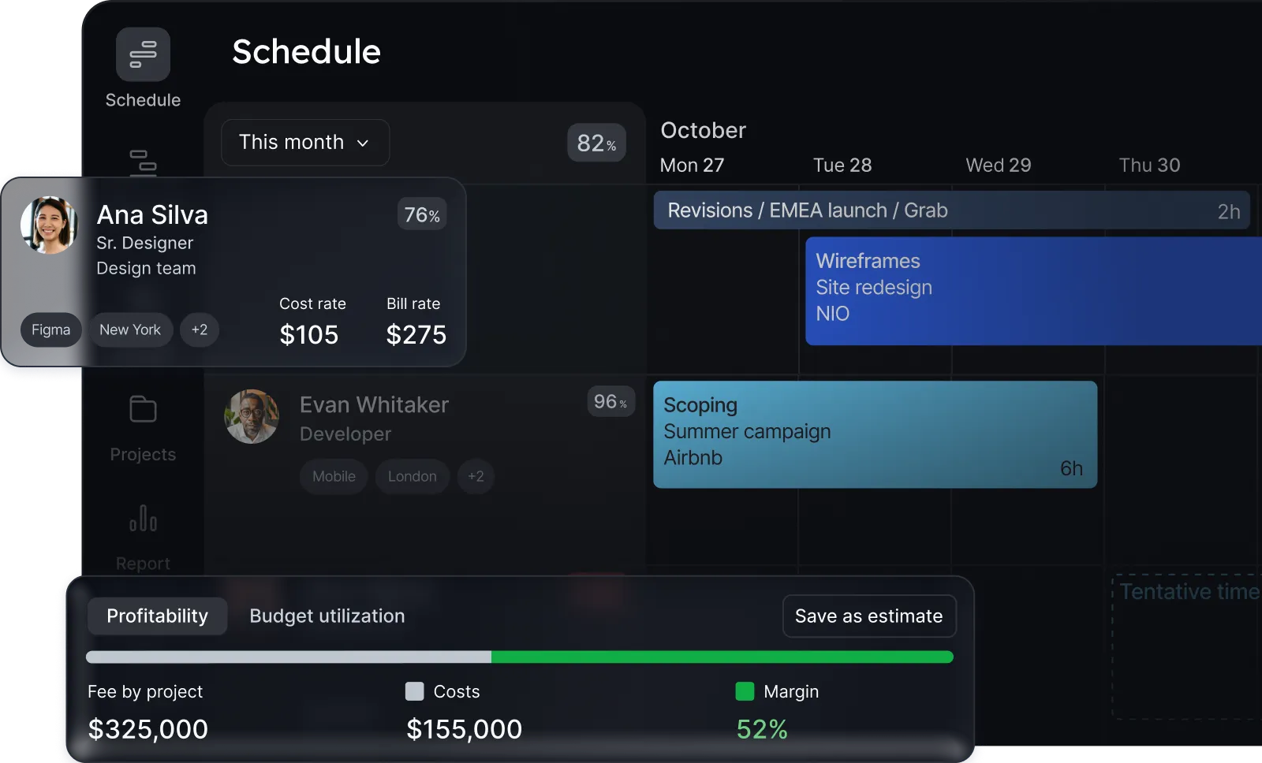This screenshot has width=1262, height=763.
Task: Expand Ana Silva's +2 more tags
Action: [x=200, y=329]
